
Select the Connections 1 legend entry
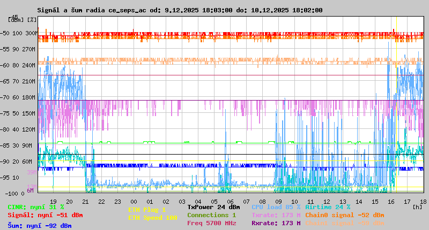tap(211, 215)
